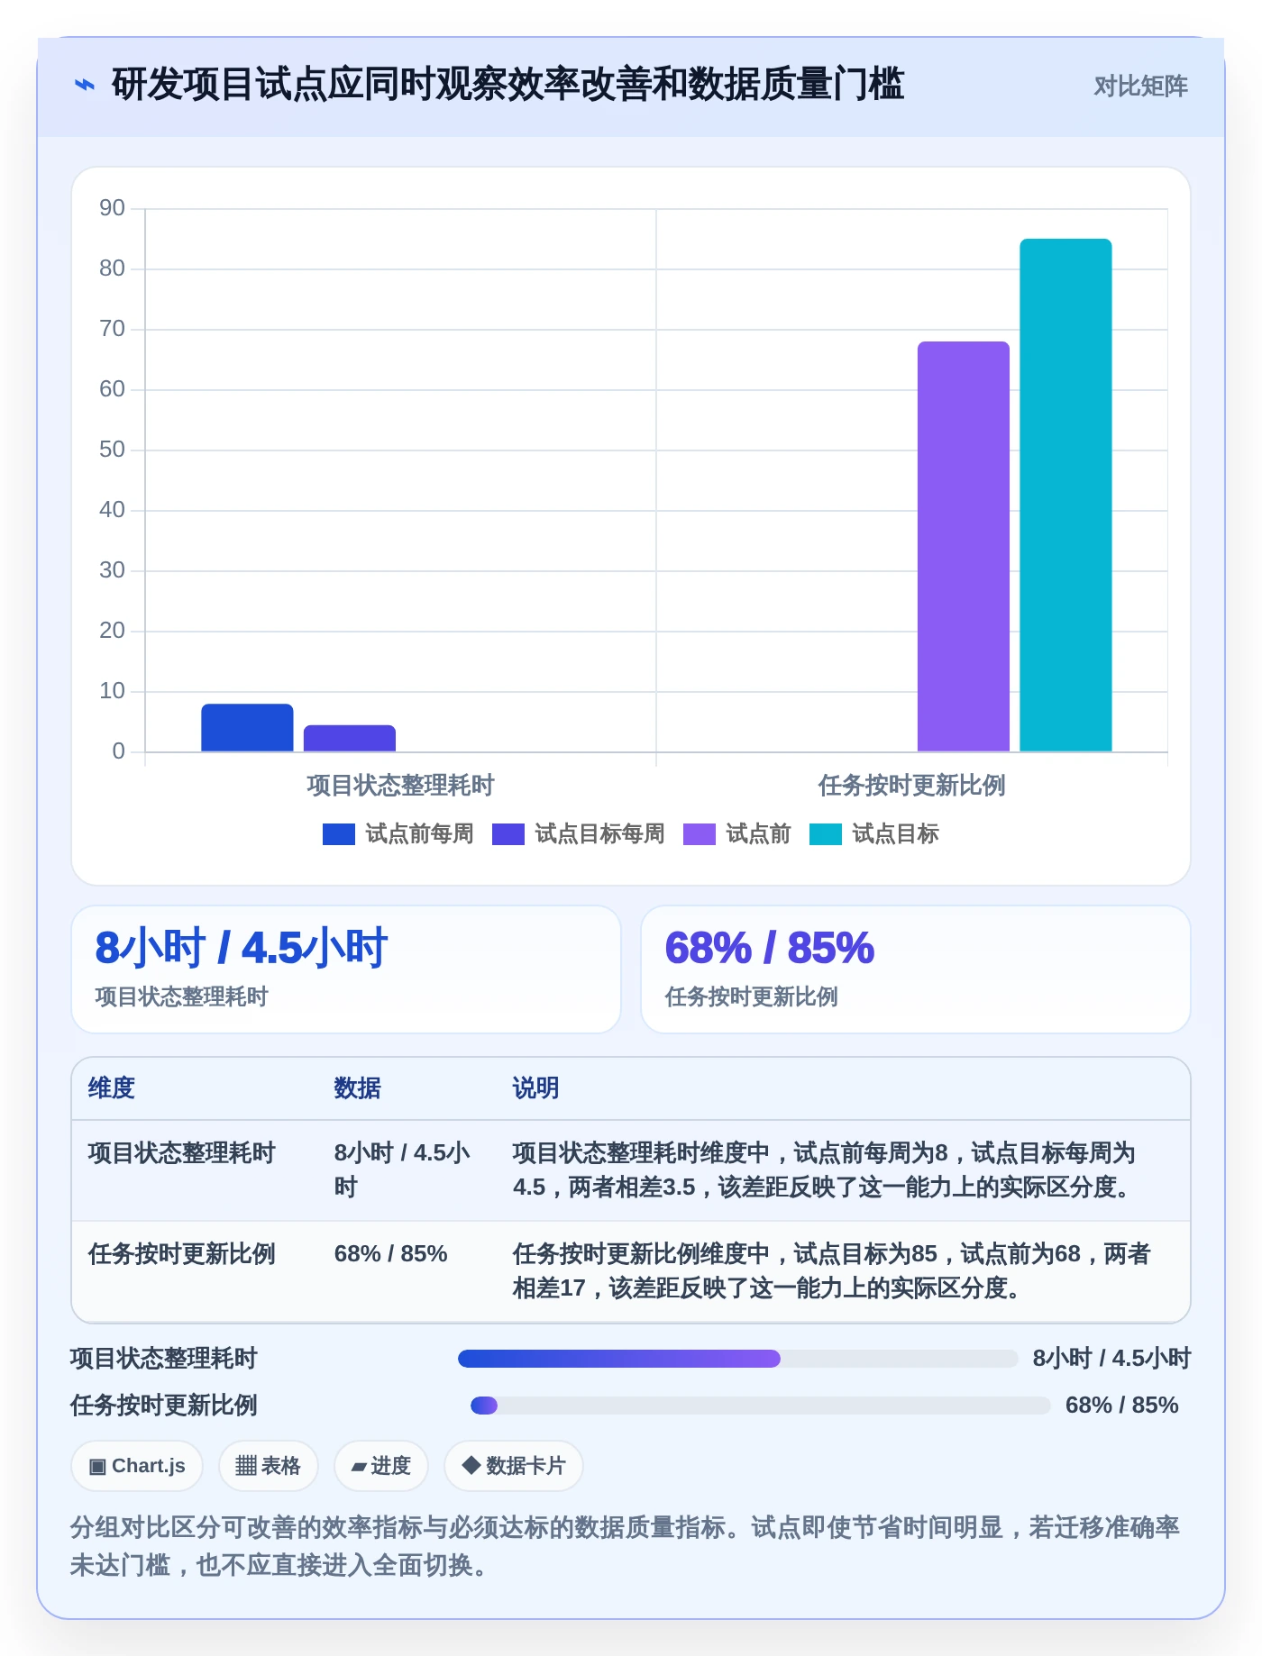The image size is (1262, 1656).
Task: Select the 表格 chip
Action: (x=268, y=1466)
